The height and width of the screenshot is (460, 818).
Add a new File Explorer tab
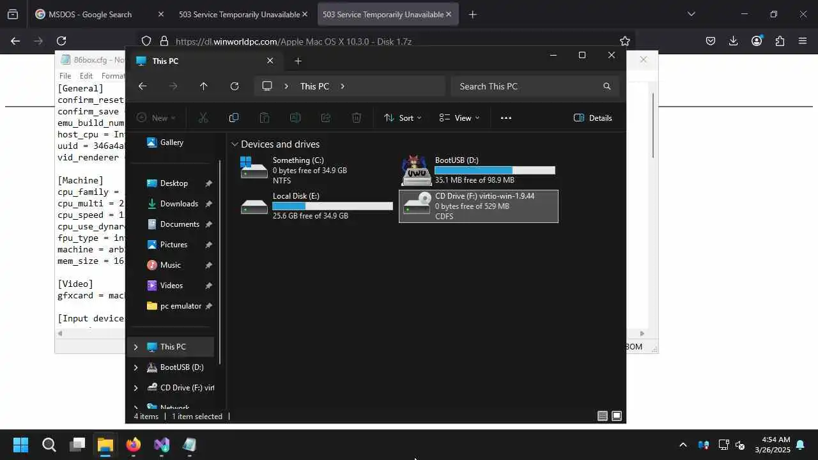click(298, 61)
